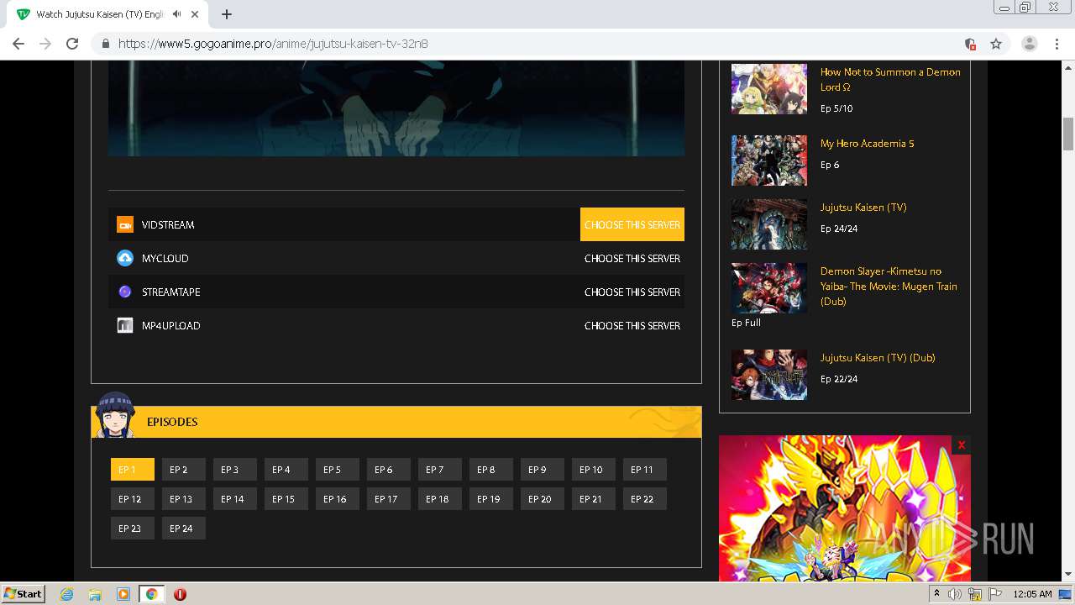Open the Windows Start menu
Viewport: 1075px width, 605px height.
point(24,594)
